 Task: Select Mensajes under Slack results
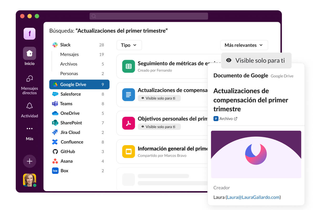pos(69,54)
